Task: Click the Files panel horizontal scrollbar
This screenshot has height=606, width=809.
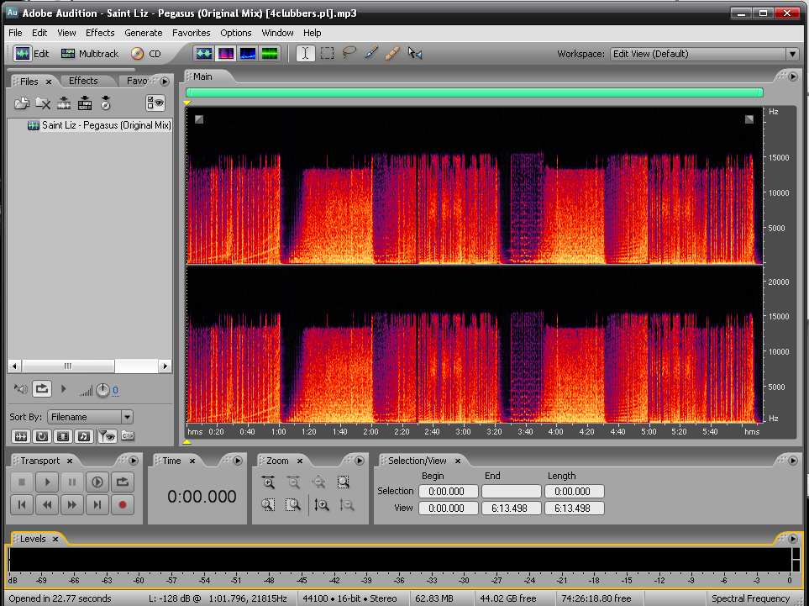Action: point(90,366)
